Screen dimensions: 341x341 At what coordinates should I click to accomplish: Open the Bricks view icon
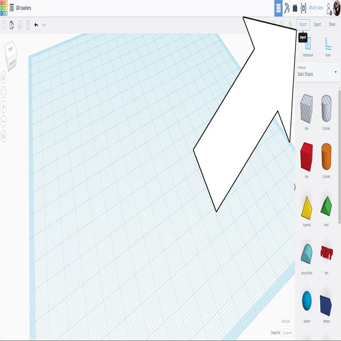(x=295, y=8)
